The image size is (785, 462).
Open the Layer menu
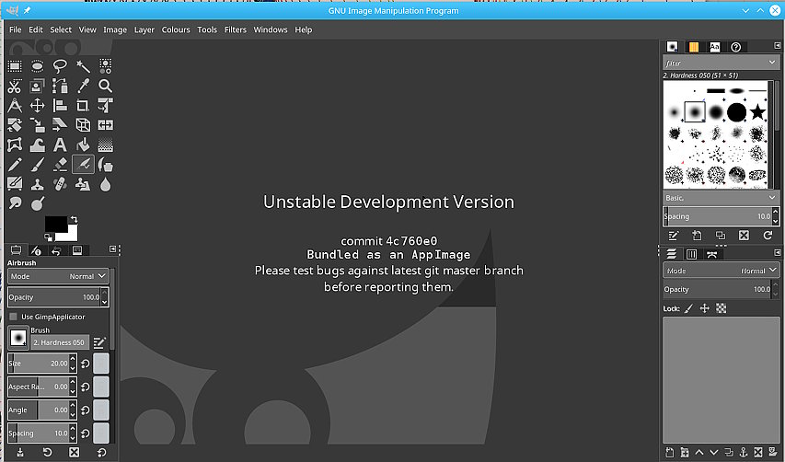pos(144,29)
